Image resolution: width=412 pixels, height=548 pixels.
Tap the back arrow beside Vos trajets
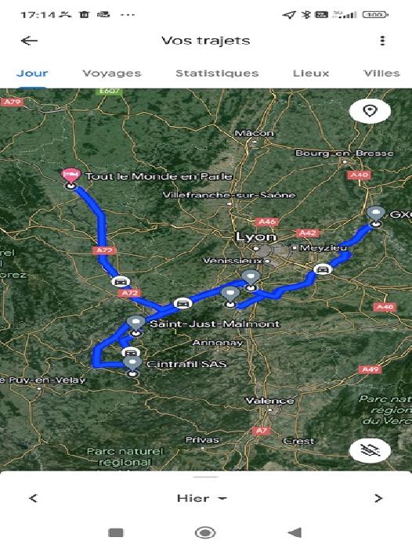pyautogui.click(x=29, y=41)
